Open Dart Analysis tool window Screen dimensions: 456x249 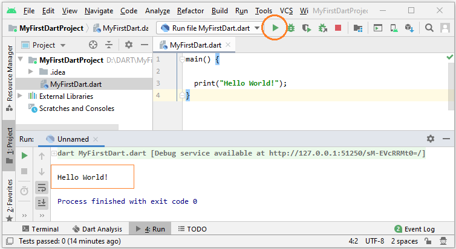click(x=97, y=229)
